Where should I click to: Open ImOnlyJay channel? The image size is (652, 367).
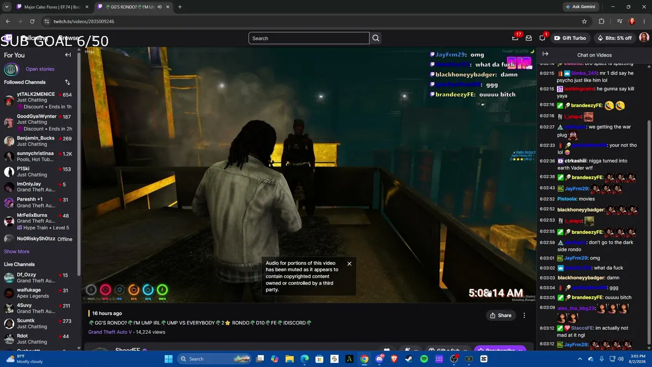(x=38, y=187)
